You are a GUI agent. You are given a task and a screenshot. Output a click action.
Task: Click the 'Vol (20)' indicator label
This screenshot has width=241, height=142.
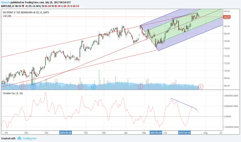[7, 16]
